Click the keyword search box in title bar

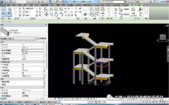[x=113, y=2]
